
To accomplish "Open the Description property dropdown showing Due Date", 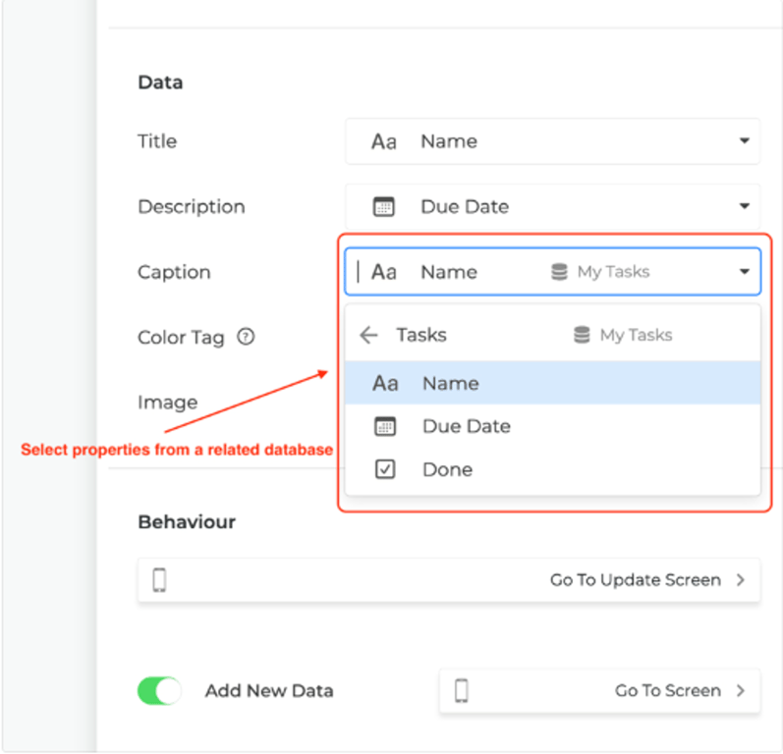I will click(x=552, y=206).
